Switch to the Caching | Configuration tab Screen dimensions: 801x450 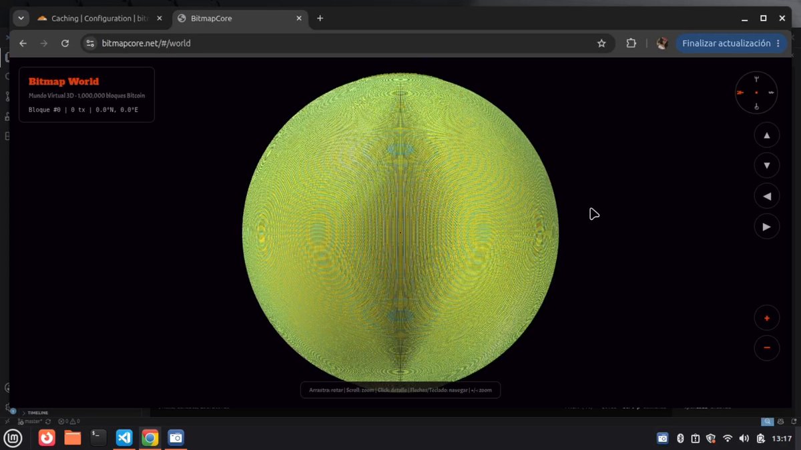[100, 19]
